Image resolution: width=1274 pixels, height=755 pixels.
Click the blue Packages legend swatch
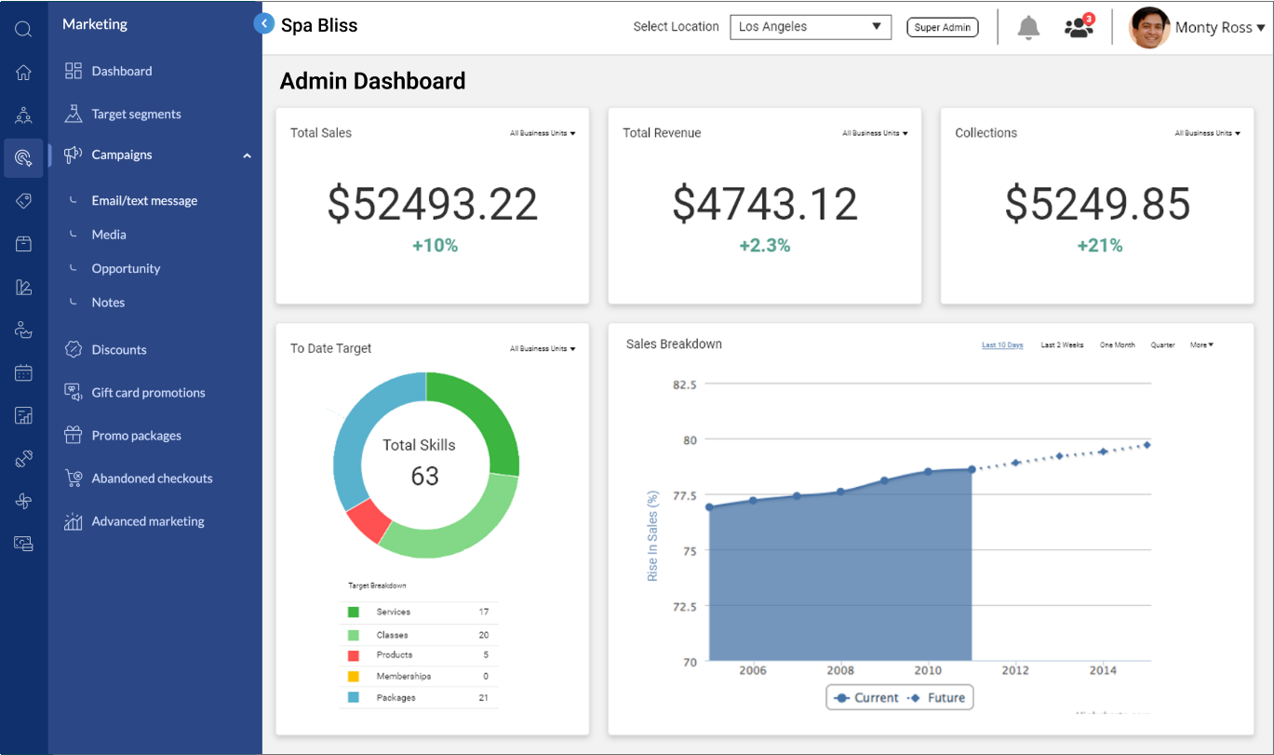click(354, 697)
